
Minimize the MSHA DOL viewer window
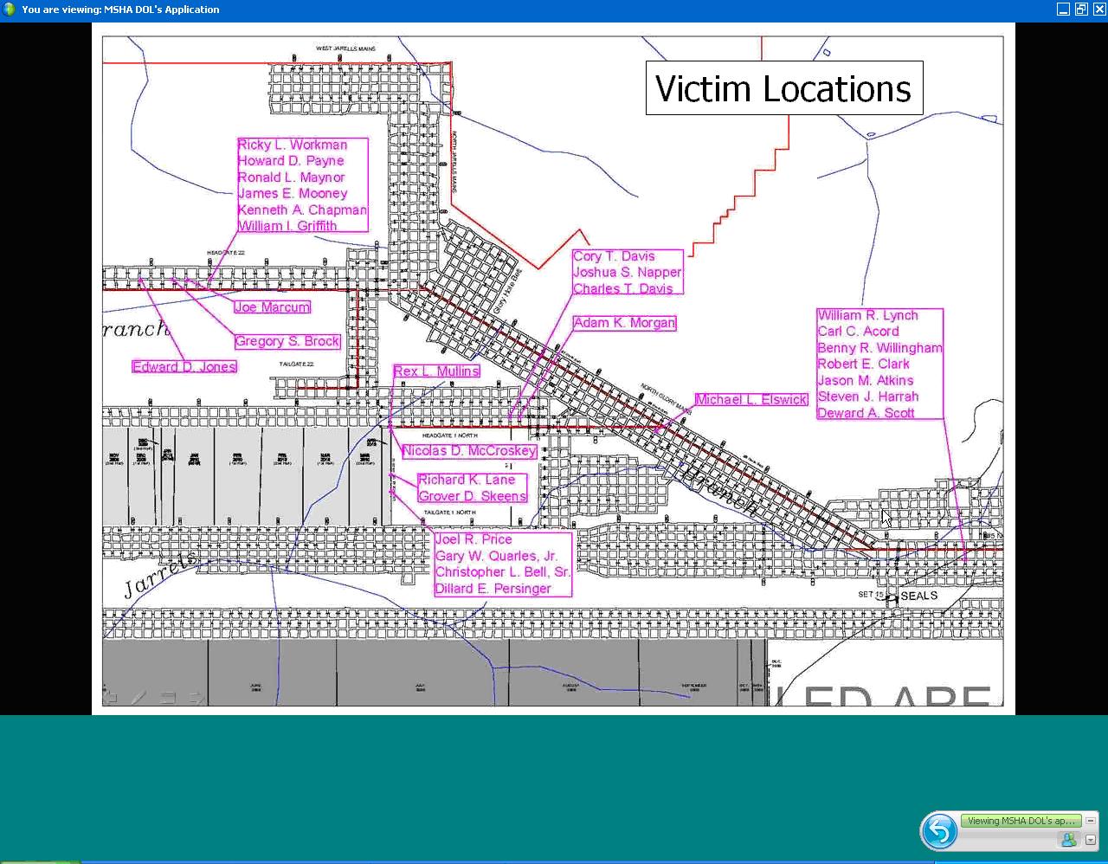tap(1063, 10)
